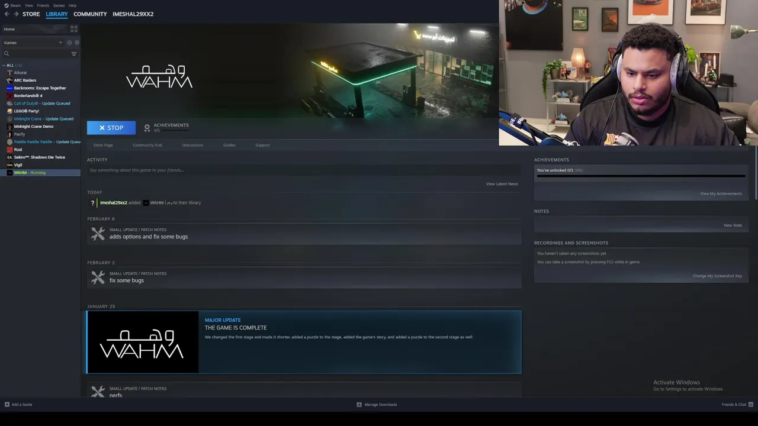The height and width of the screenshot is (426, 758).
Task: Select WAHM - Running library entry
Action: coord(40,172)
